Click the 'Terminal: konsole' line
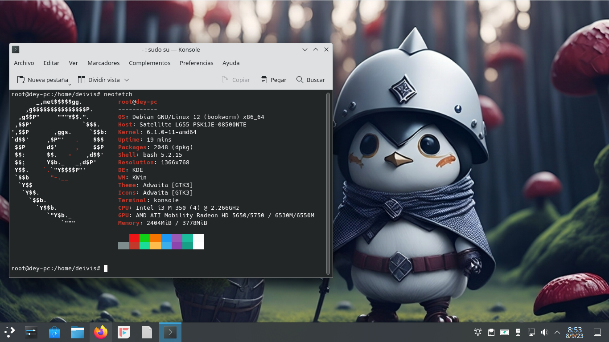The image size is (609, 342). 148,200
